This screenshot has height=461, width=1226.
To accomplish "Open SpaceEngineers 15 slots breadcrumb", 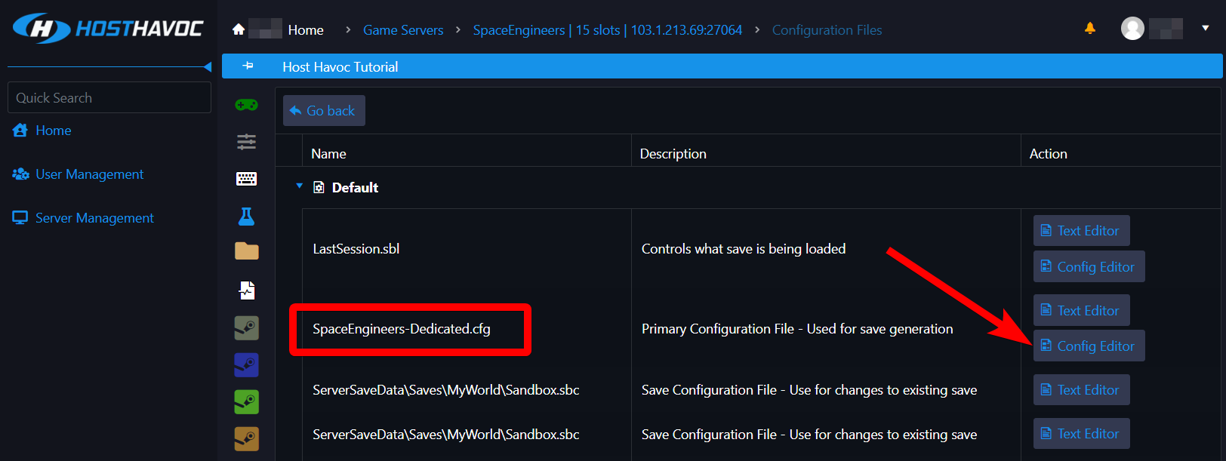I will (608, 30).
